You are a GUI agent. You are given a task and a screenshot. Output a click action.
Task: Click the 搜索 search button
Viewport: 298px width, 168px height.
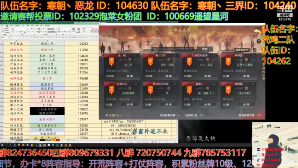[x=205, y=49]
